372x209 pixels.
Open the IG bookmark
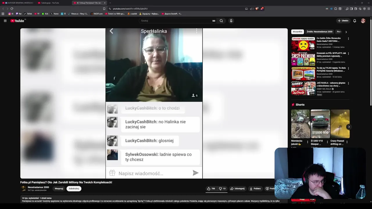point(11,14)
